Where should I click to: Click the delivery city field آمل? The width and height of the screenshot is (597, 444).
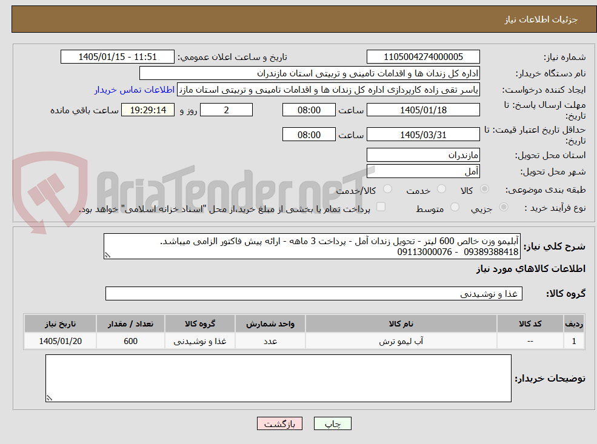[423, 171]
